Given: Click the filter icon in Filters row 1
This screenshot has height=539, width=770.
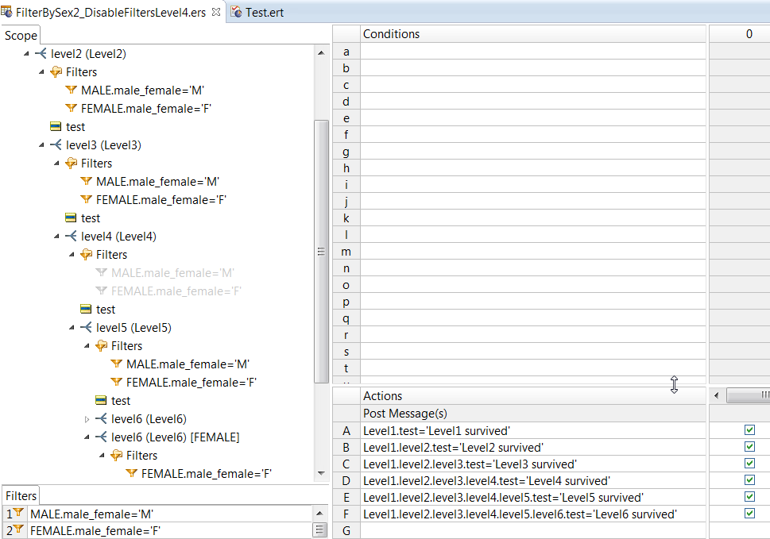Looking at the screenshot, I should click(18, 513).
